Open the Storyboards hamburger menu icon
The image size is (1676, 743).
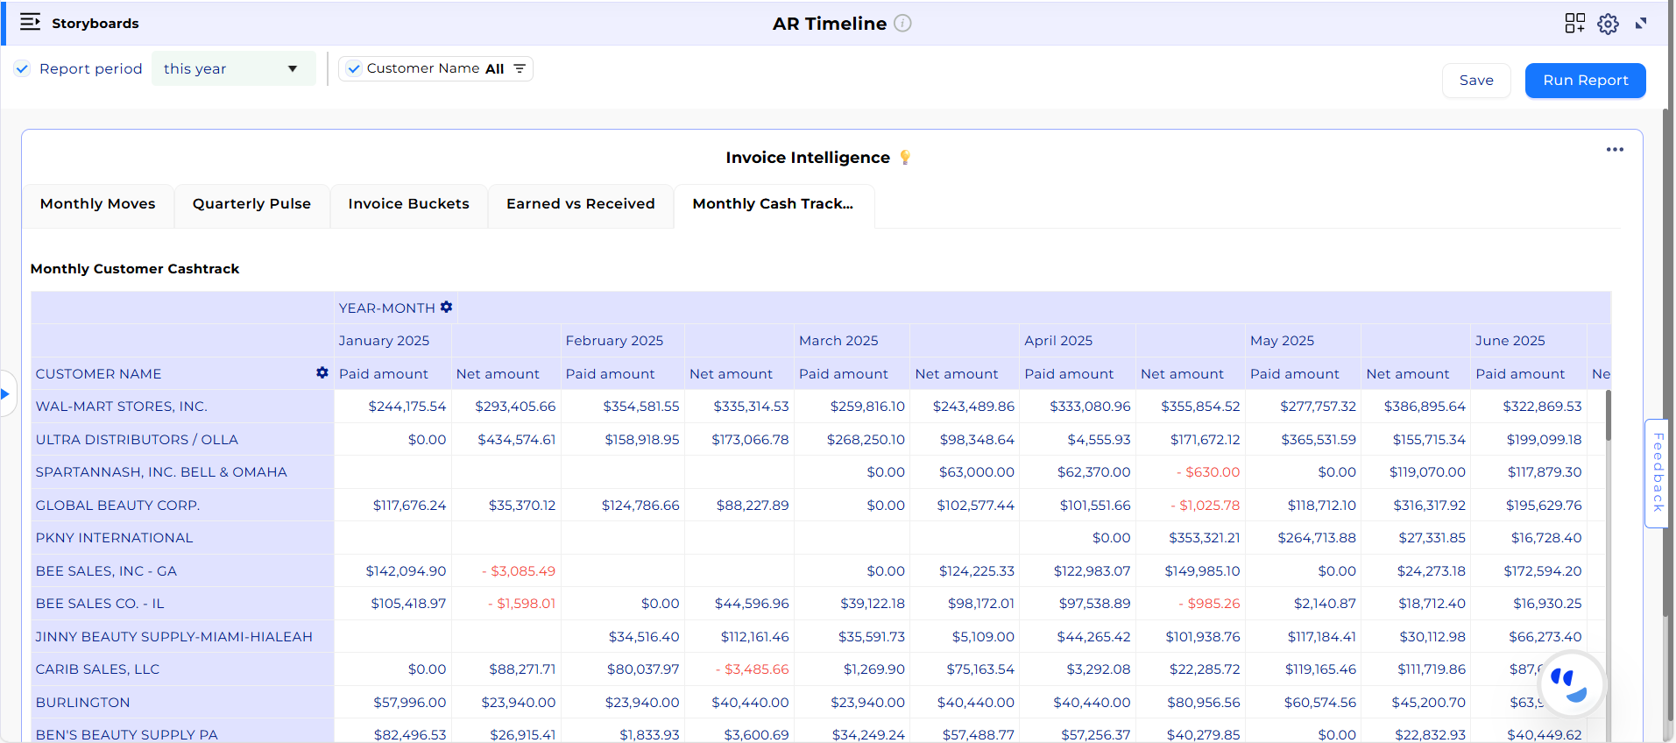pos(30,23)
